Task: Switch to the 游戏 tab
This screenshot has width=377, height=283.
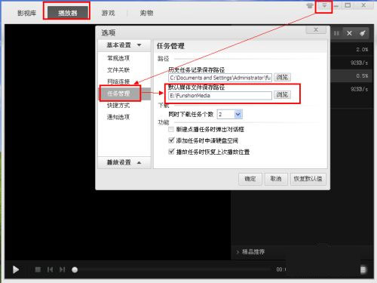Action: coord(108,13)
